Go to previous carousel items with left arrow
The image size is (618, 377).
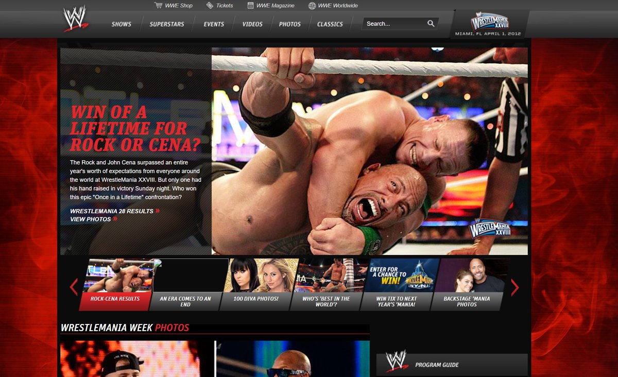pos(74,287)
